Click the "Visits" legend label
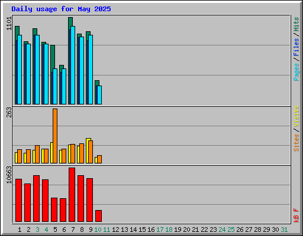Screen dimensions: 303x236 tap(296, 116)
